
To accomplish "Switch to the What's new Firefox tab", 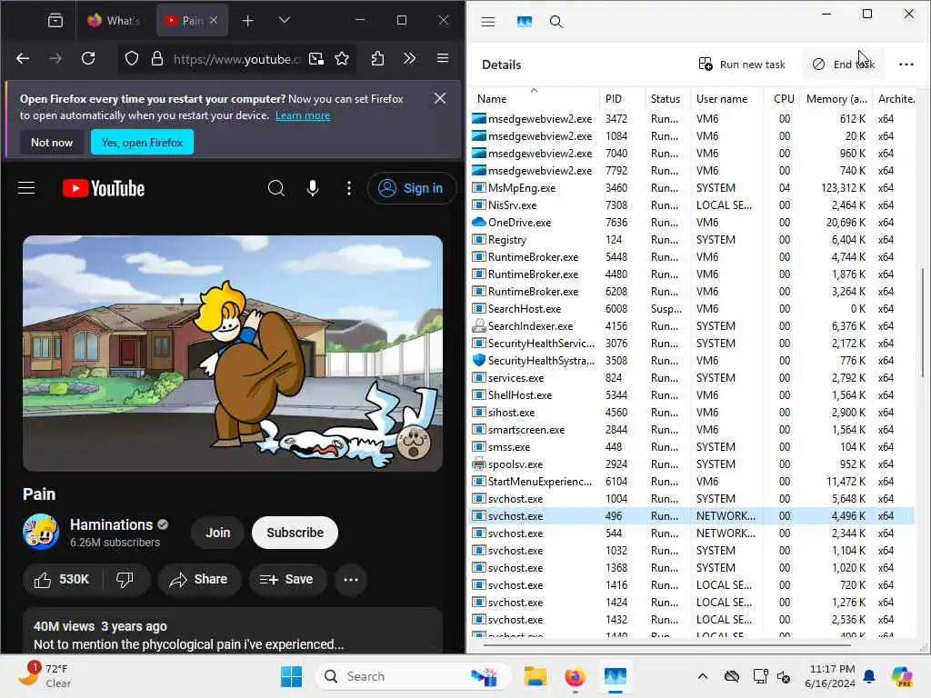I will click(x=114, y=20).
